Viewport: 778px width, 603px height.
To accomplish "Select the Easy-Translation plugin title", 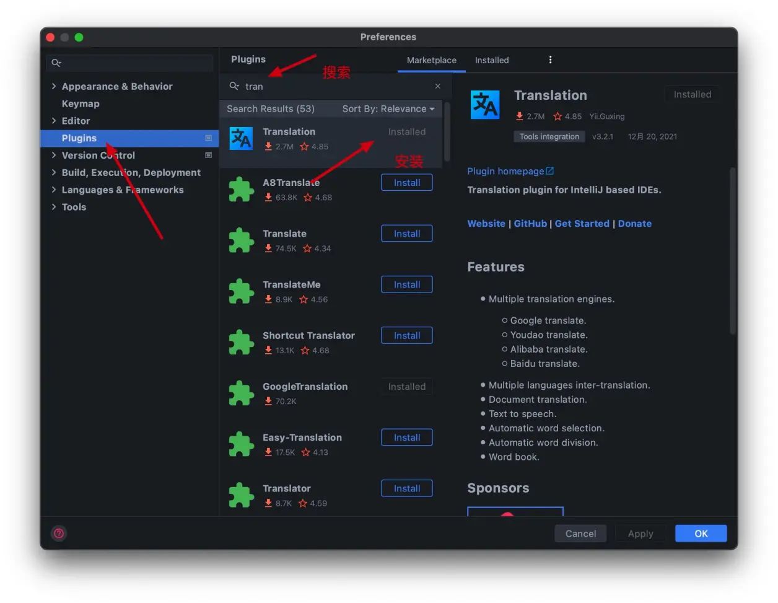I will 302,438.
